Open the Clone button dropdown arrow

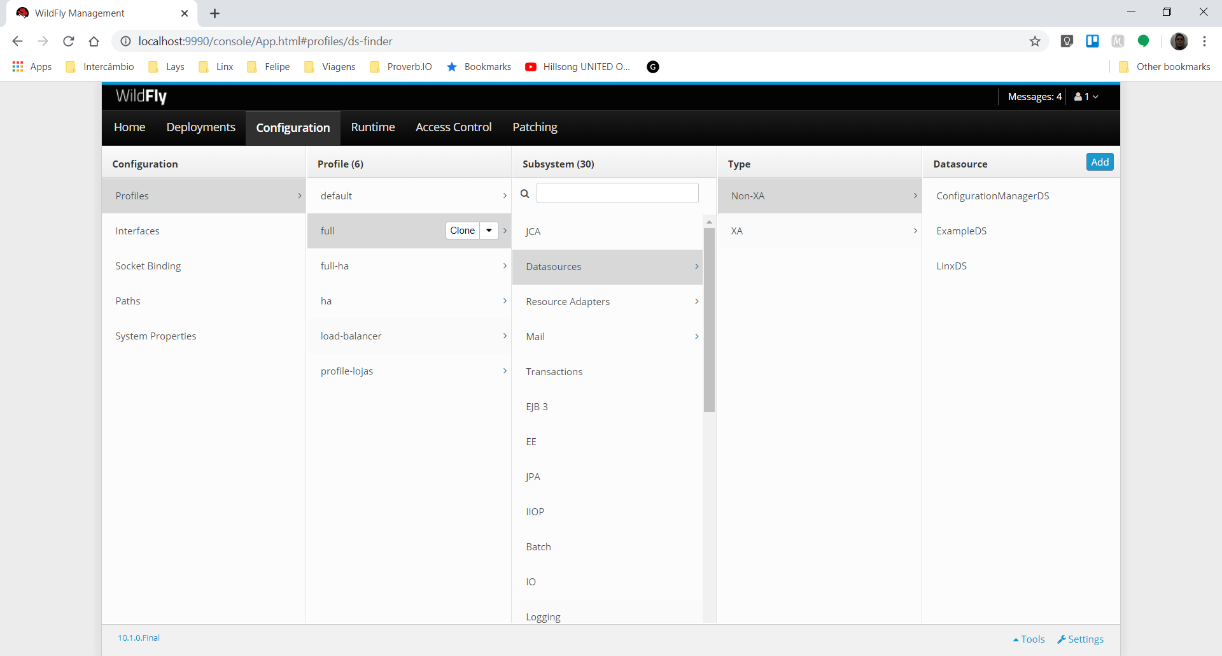pos(489,231)
